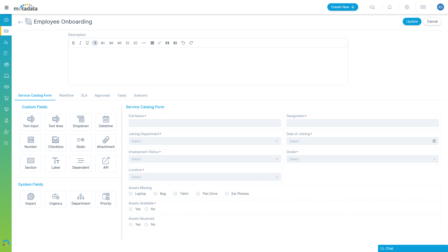Apply bold formatting in the description editor

(73, 43)
